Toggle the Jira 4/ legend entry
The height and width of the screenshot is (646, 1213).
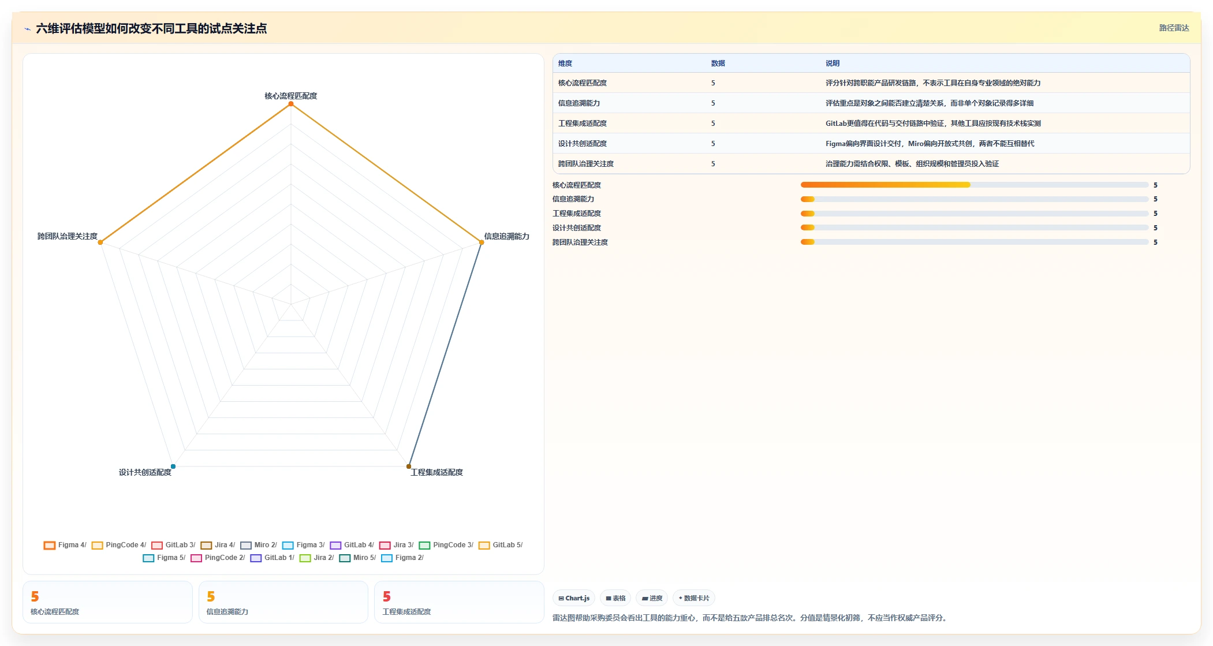point(218,545)
